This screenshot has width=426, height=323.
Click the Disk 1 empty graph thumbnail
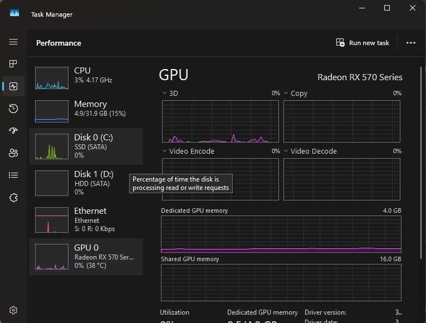click(x=52, y=183)
